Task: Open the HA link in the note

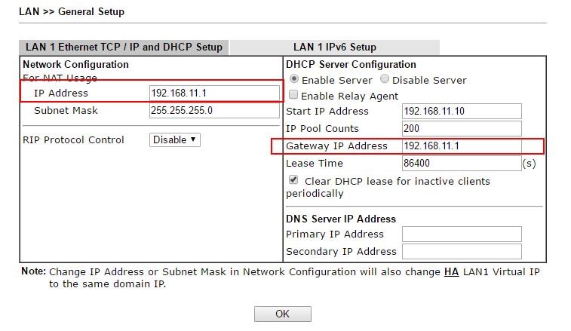Action: pyautogui.click(x=451, y=271)
